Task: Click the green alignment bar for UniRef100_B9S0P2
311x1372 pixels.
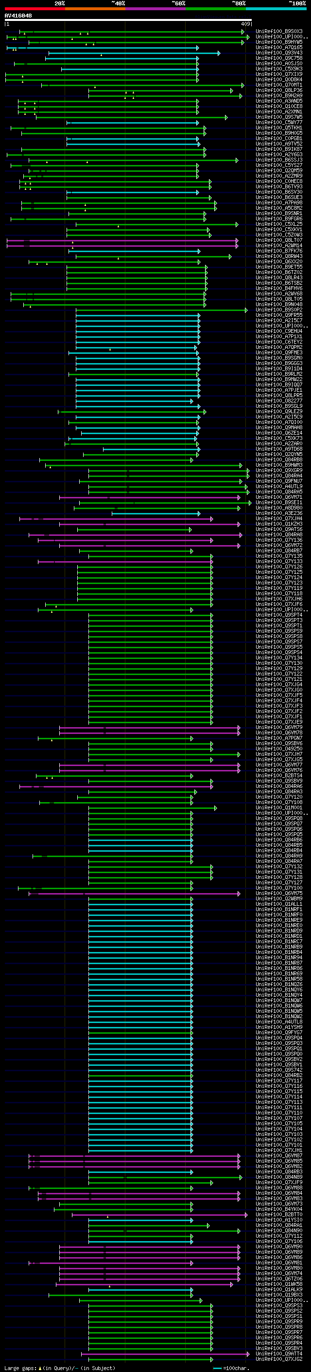Action: (x=162, y=310)
